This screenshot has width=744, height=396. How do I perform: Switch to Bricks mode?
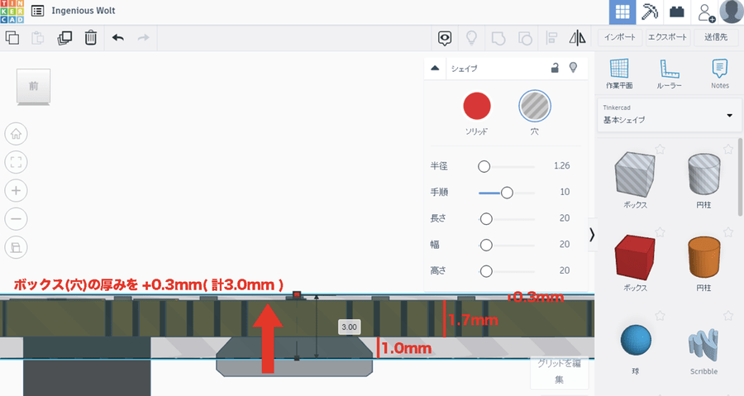click(x=676, y=12)
